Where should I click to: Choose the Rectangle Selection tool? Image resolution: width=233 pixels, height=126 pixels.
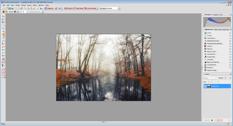point(3,26)
